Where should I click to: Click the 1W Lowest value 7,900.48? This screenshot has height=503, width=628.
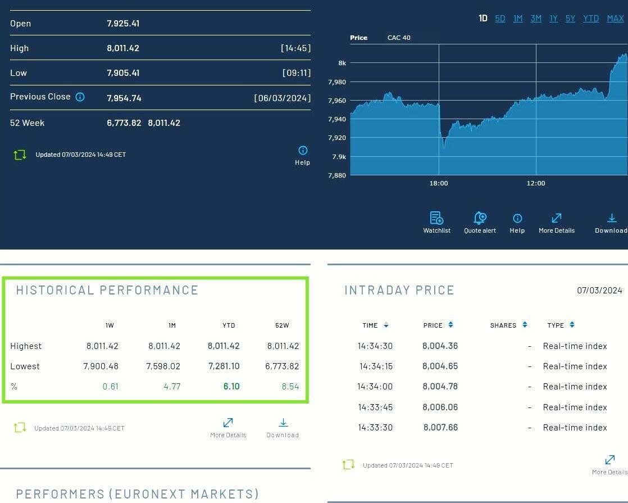tap(101, 366)
